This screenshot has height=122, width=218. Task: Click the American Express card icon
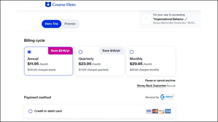tap(168, 111)
